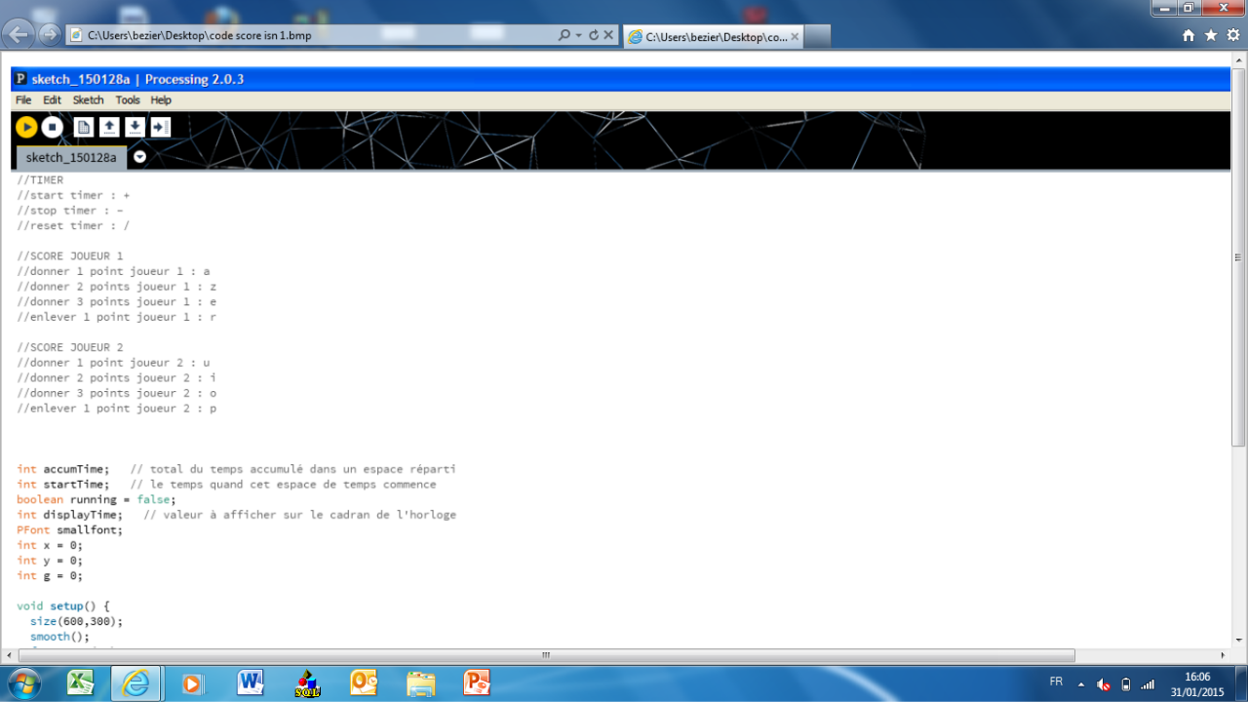Open the browser Tools gear icon
Image resolution: width=1248 pixels, height=702 pixels.
1232,35
